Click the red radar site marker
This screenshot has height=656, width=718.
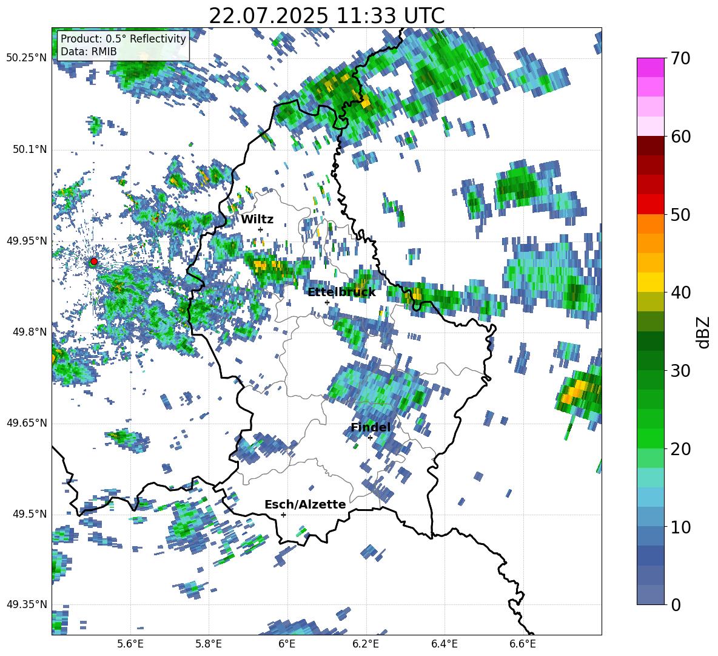tap(94, 262)
